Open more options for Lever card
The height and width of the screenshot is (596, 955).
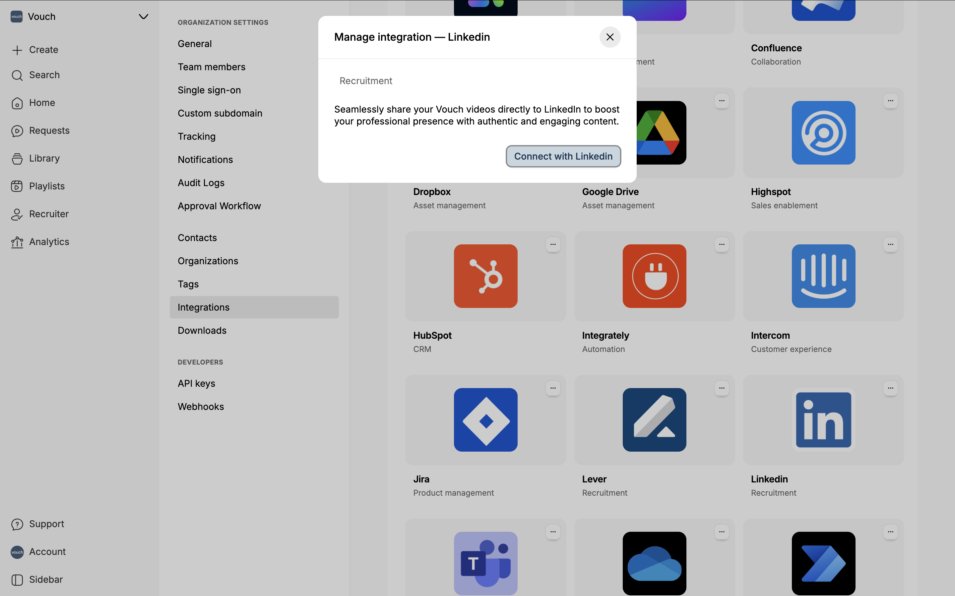722,388
